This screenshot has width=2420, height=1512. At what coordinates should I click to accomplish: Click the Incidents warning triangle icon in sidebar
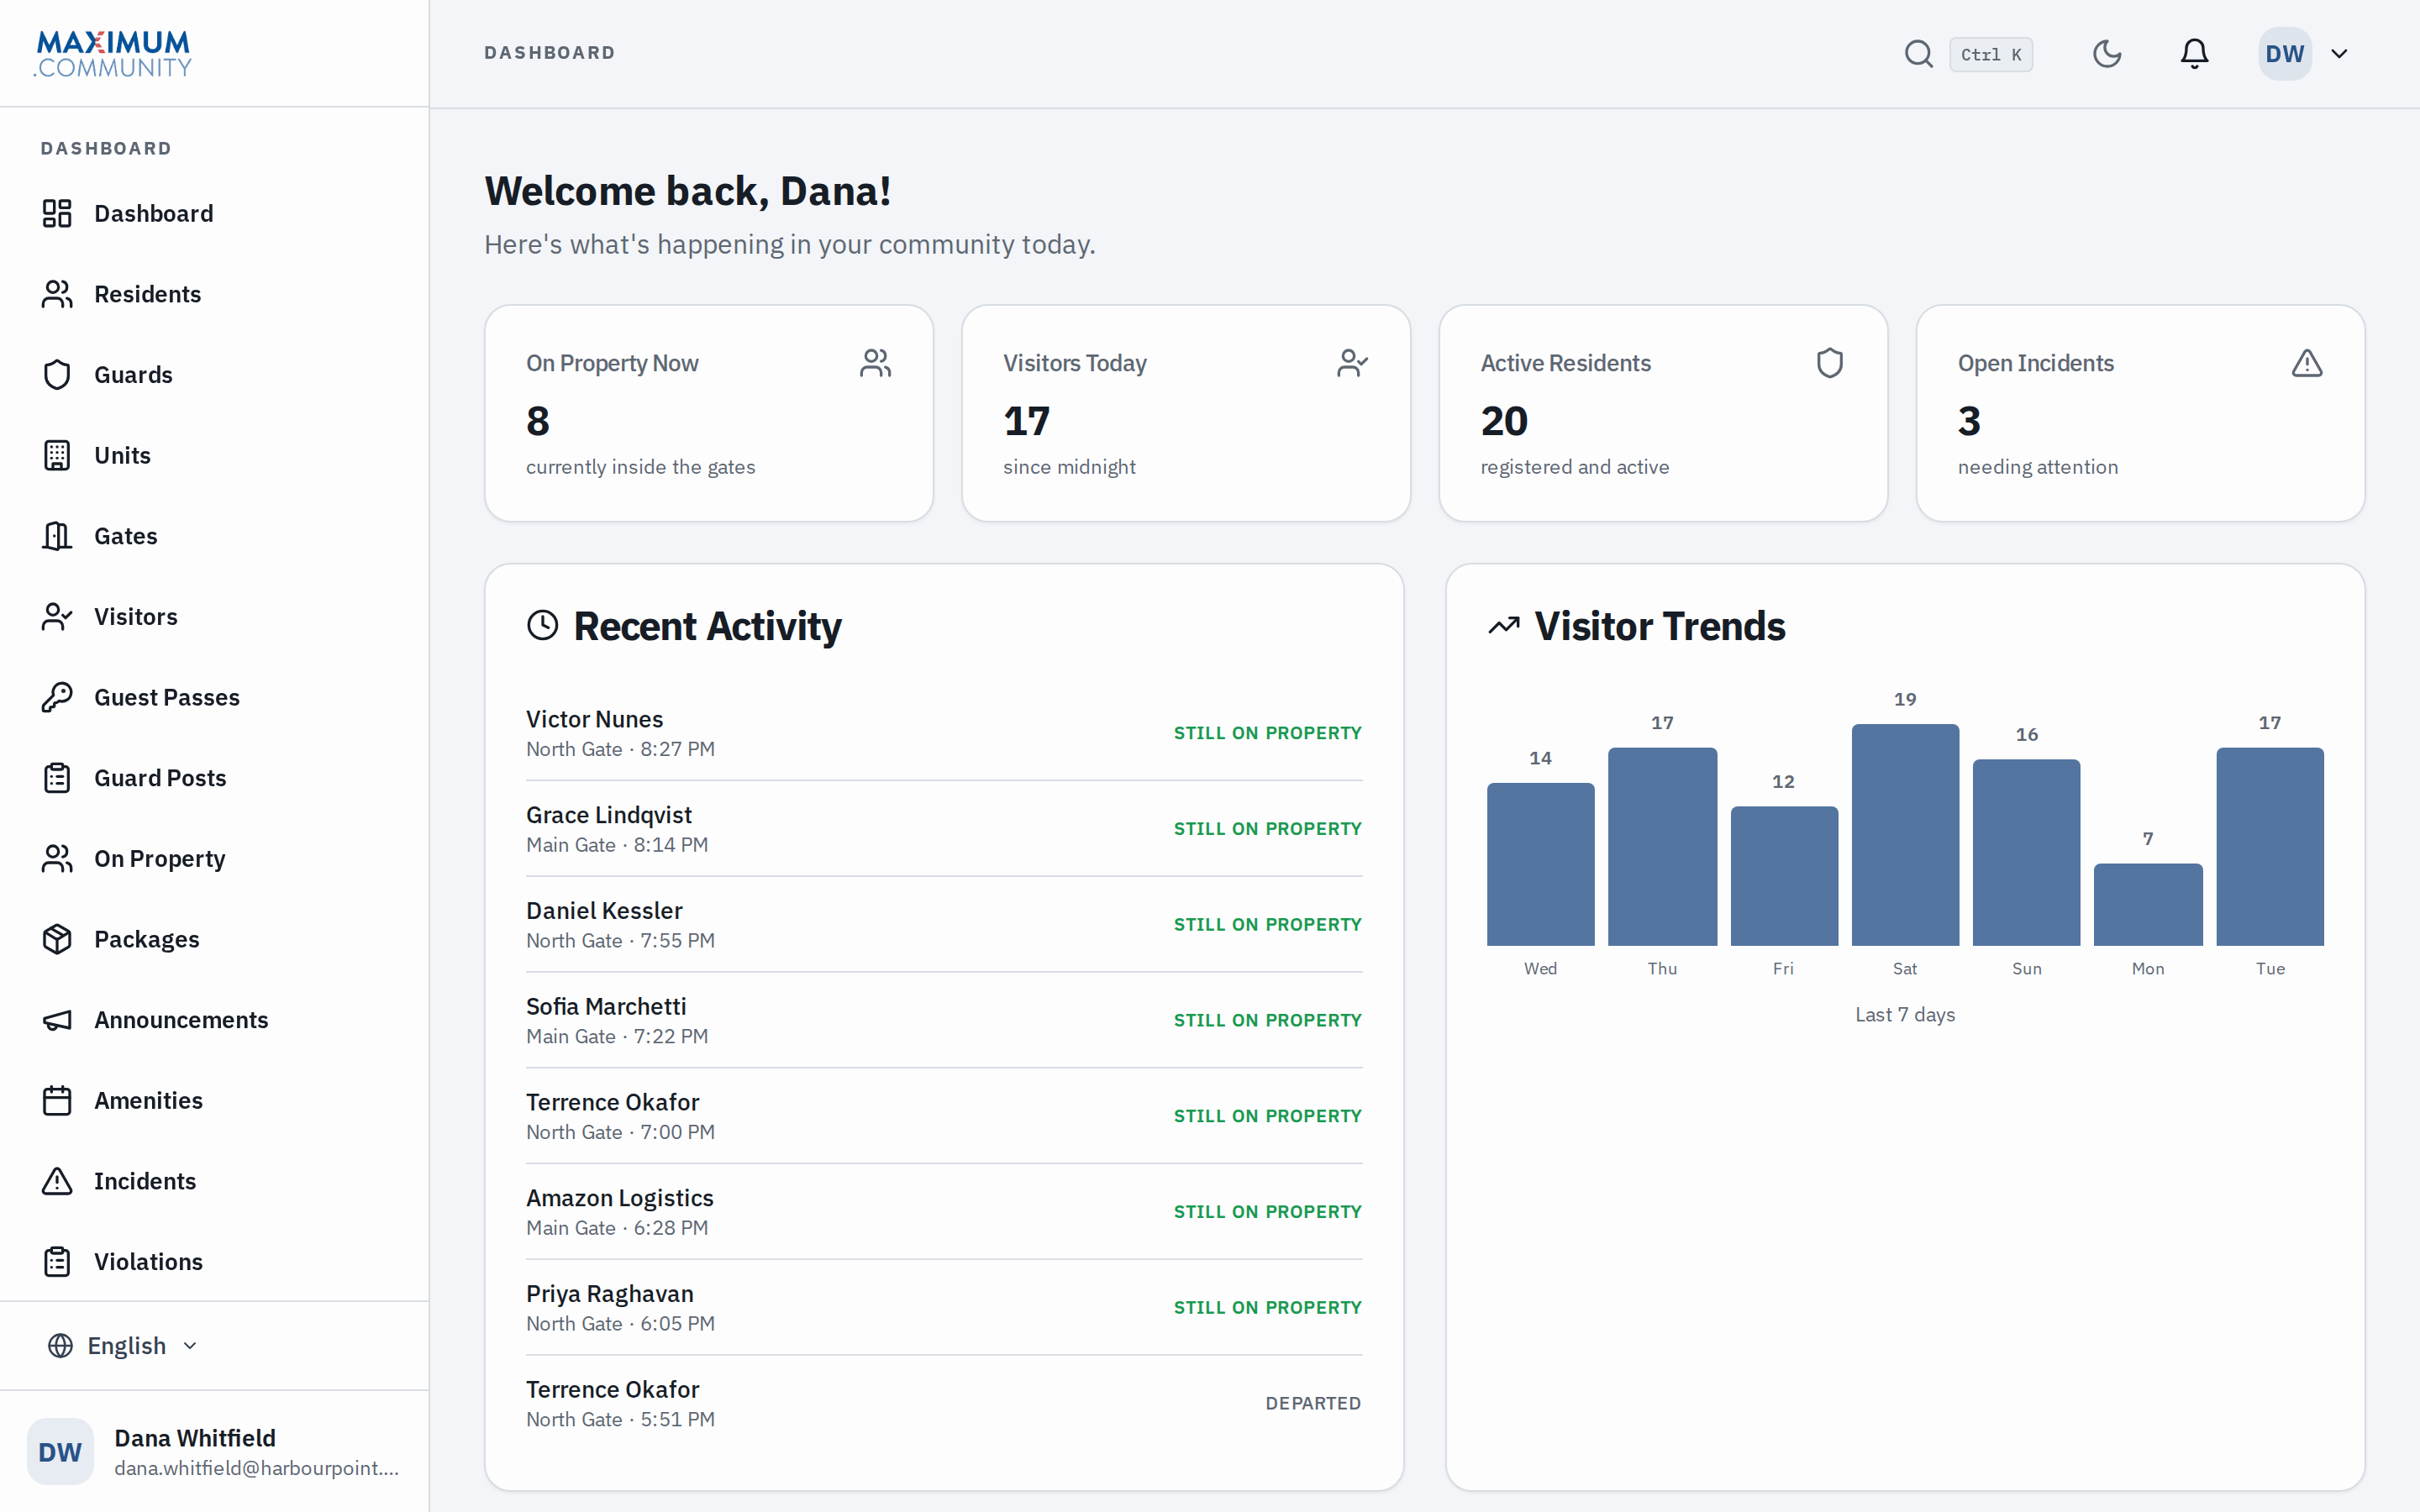[57, 1181]
